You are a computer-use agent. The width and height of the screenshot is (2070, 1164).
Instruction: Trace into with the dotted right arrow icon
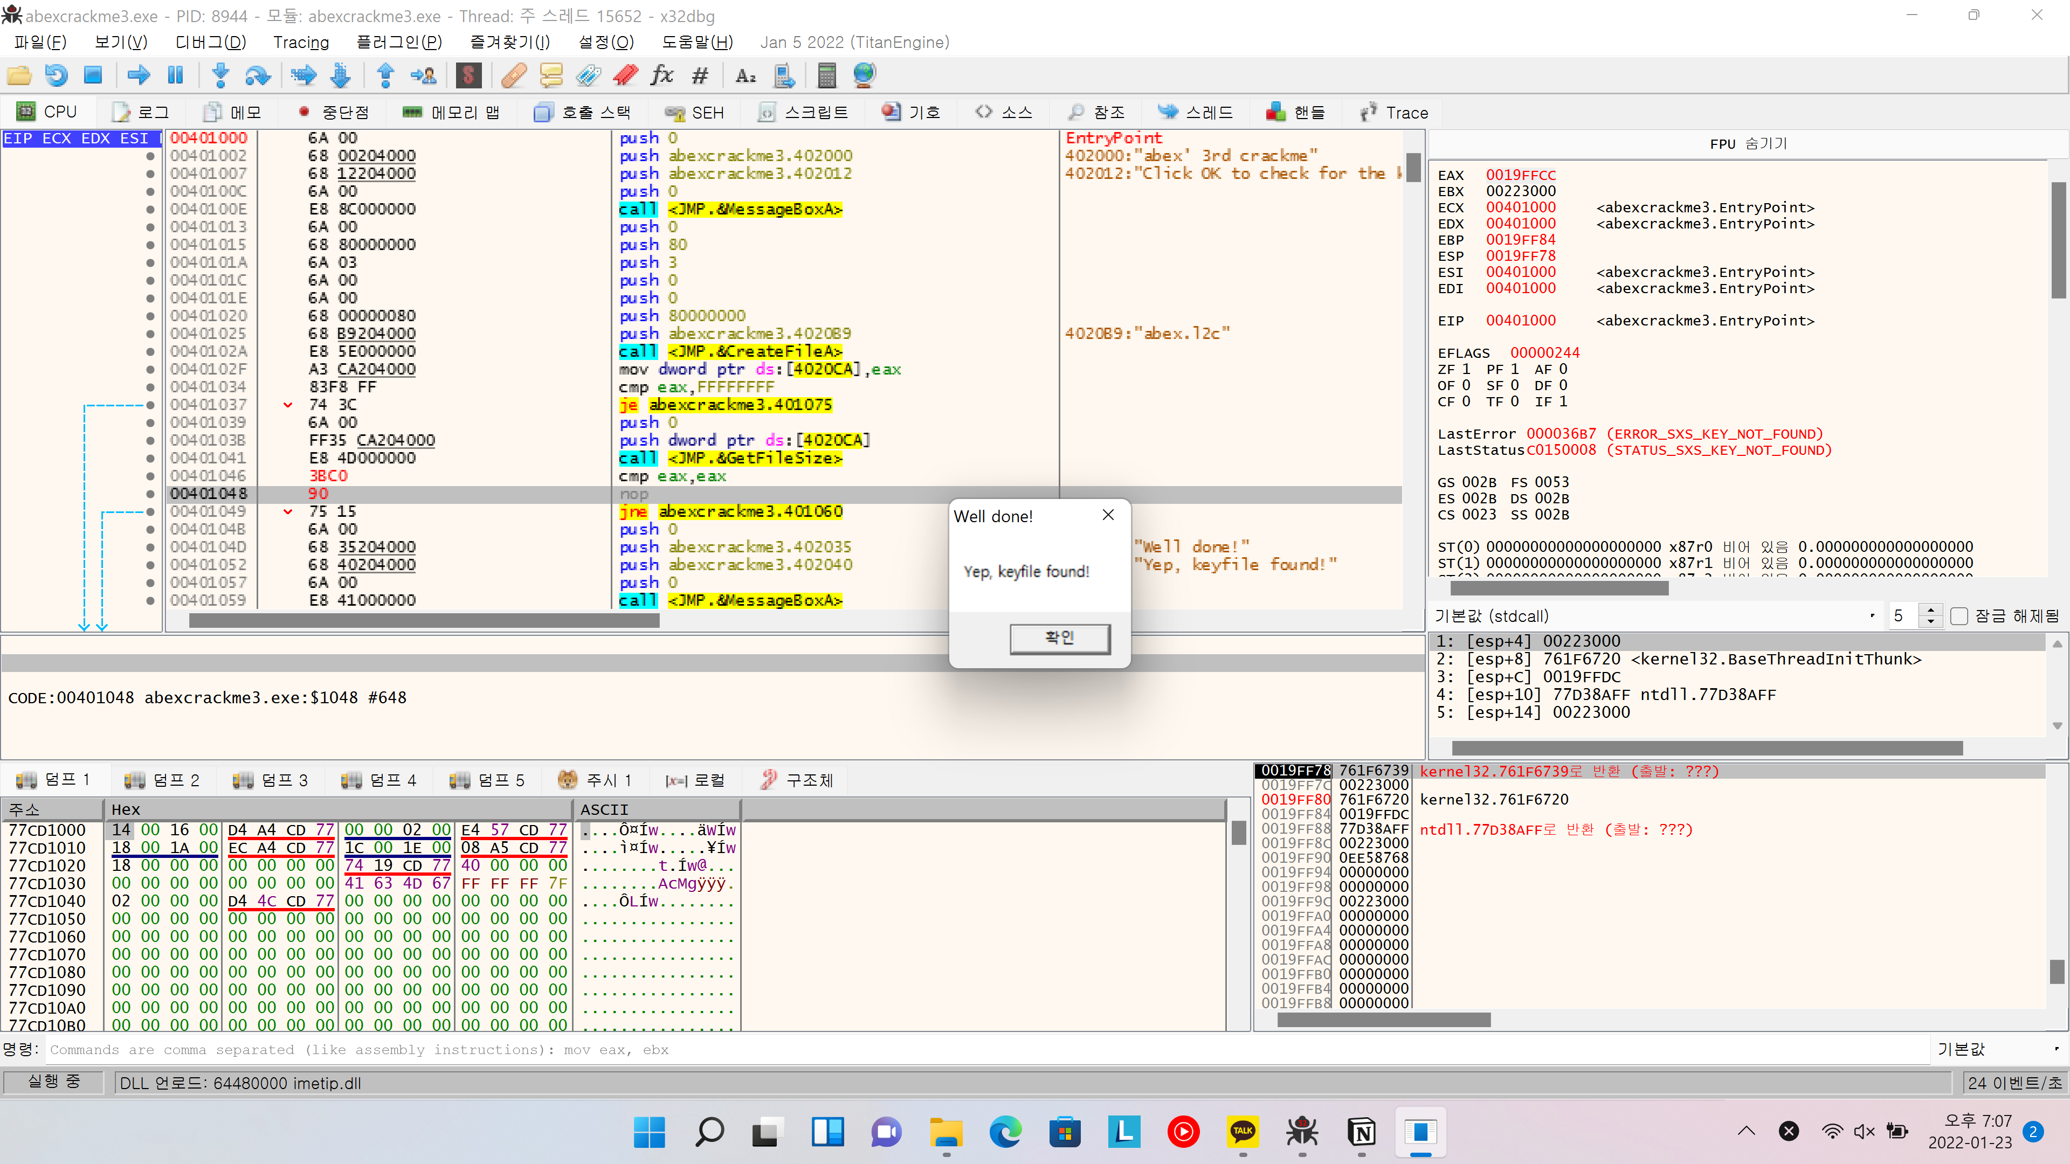(x=303, y=75)
